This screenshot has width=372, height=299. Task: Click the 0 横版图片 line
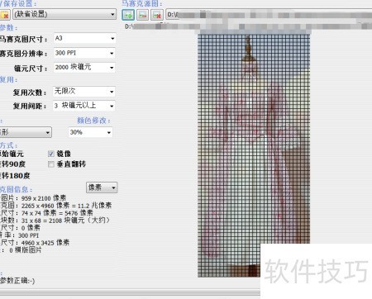pyautogui.click(x=26, y=250)
